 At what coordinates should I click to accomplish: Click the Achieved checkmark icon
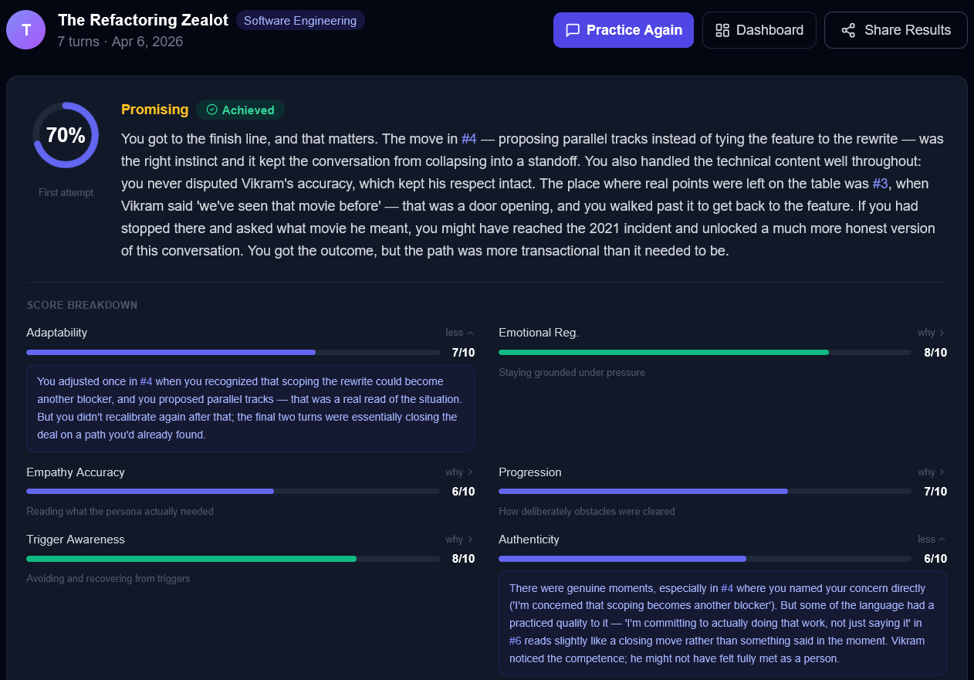[211, 110]
